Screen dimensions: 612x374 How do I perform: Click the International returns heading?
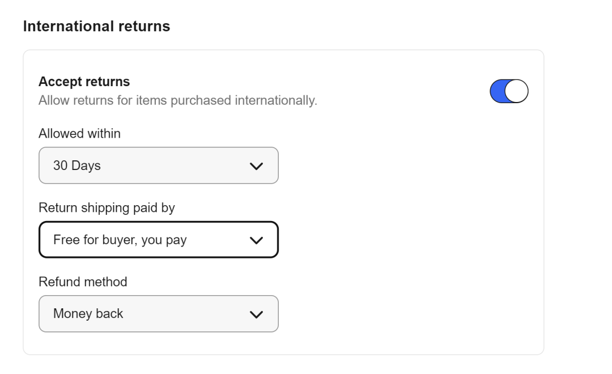point(96,26)
